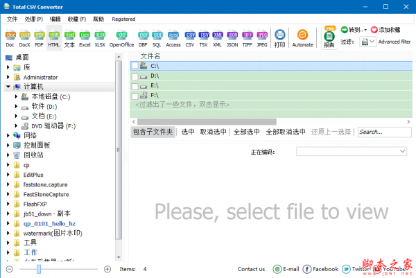Click the Check (选中) button
Image resolution: width=416 pixels, height=278 pixels.
click(x=188, y=132)
